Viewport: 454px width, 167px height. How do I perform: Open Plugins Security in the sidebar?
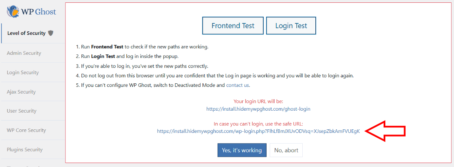tap(25, 150)
